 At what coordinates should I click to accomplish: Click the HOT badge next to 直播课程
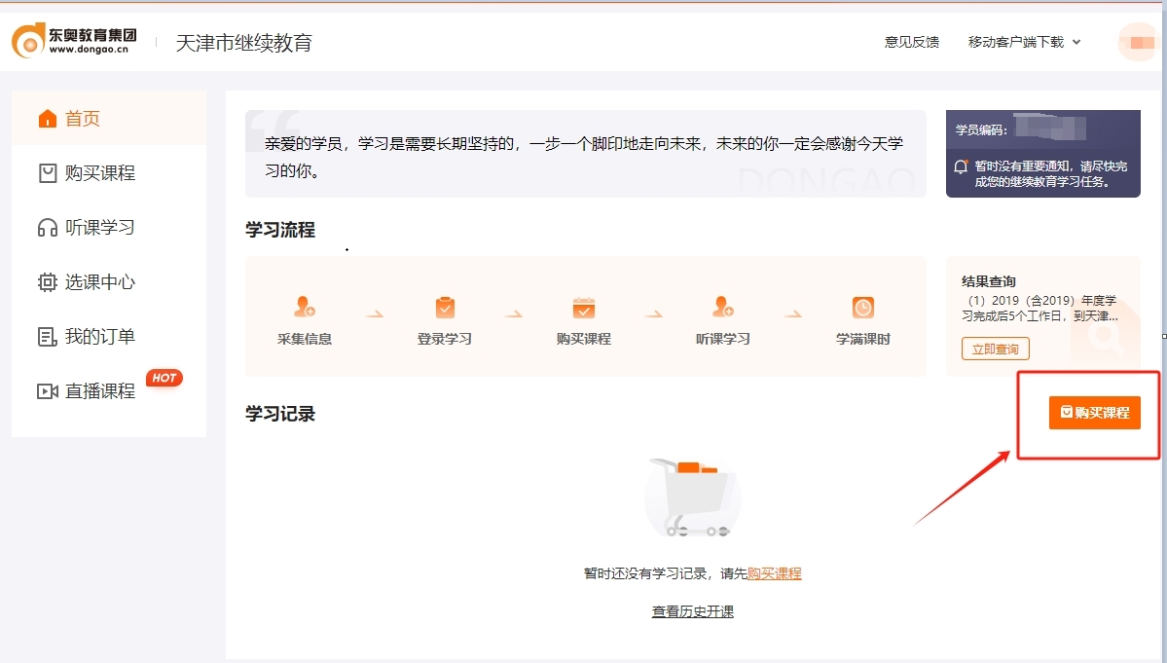[164, 378]
